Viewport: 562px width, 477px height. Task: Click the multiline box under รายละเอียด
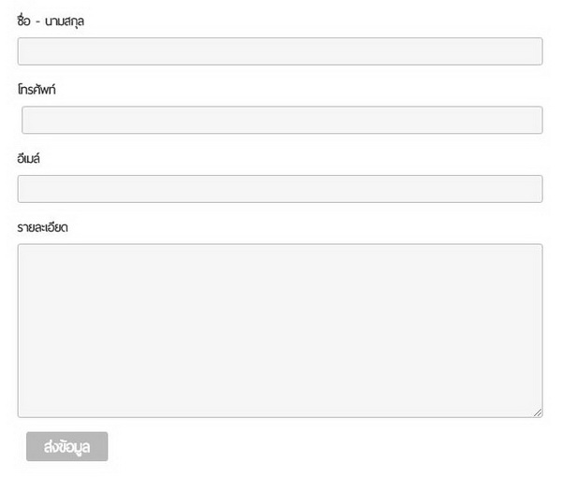tap(280, 330)
